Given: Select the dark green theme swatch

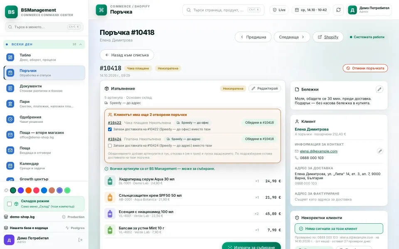Looking at the screenshot, I should tap(13, 190).
